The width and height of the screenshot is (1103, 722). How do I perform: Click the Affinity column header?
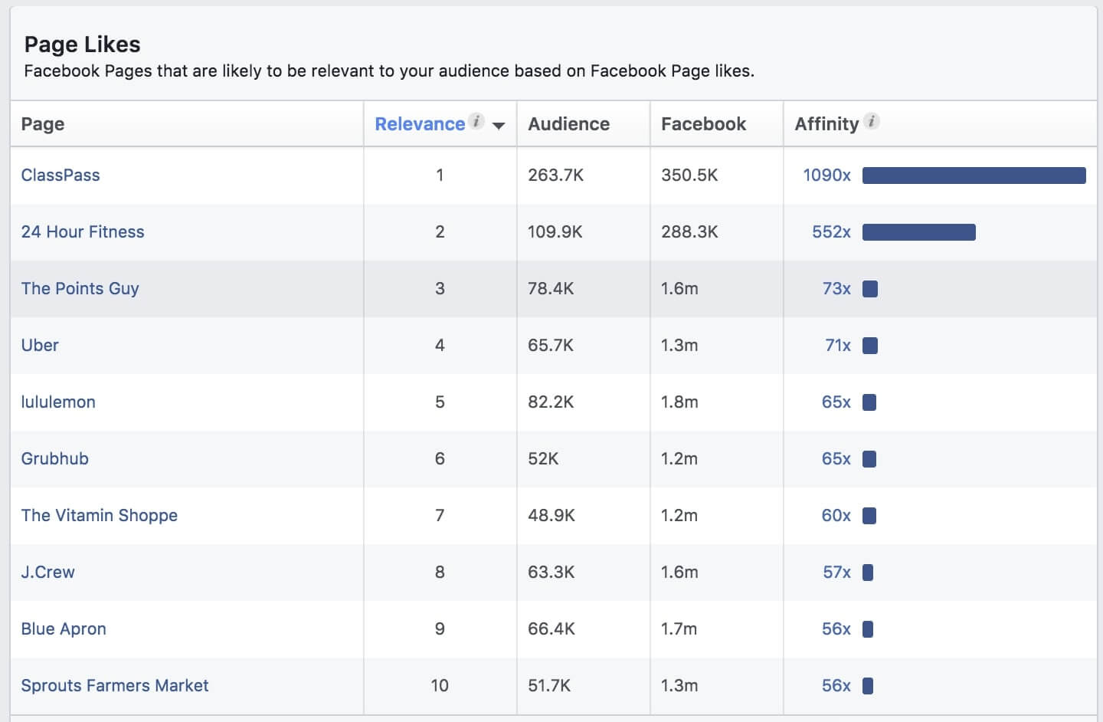click(826, 124)
